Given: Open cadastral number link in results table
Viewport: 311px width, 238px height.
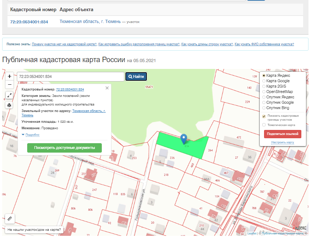Looking at the screenshot, I should (29, 22).
